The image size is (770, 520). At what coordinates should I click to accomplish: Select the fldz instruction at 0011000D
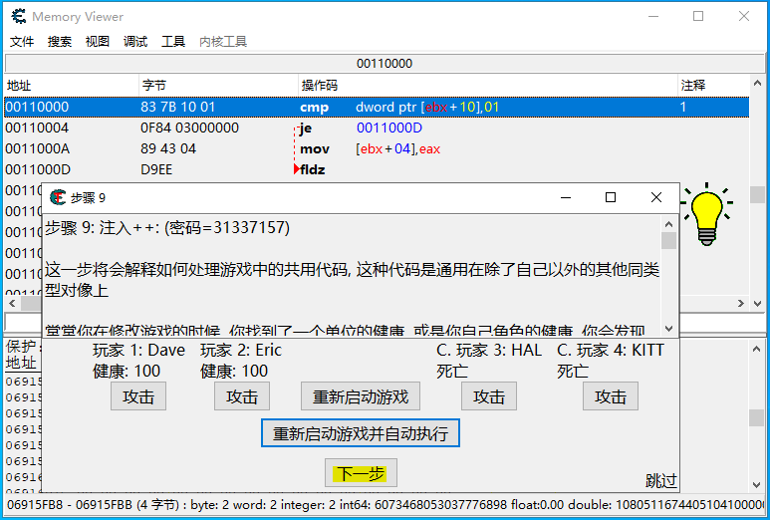pyautogui.click(x=377, y=170)
